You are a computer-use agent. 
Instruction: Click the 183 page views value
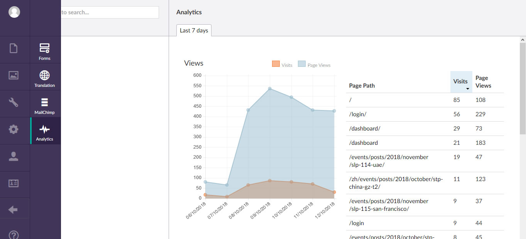tap(480, 143)
